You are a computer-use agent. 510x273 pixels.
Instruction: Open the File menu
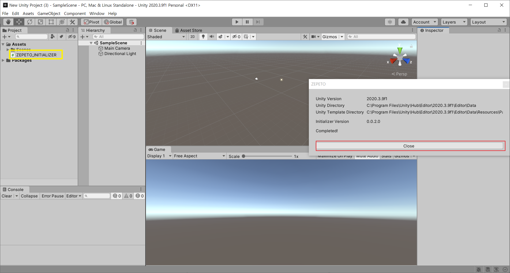(x=5, y=13)
